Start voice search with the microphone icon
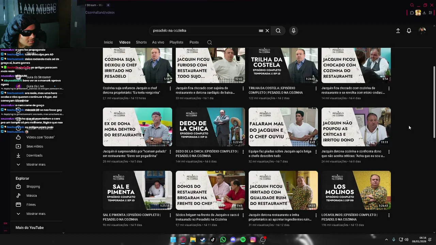 point(294,31)
